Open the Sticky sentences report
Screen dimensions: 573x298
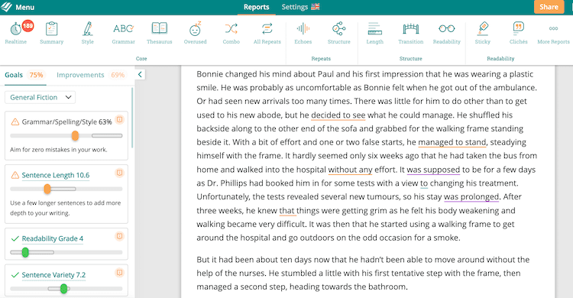483,33
